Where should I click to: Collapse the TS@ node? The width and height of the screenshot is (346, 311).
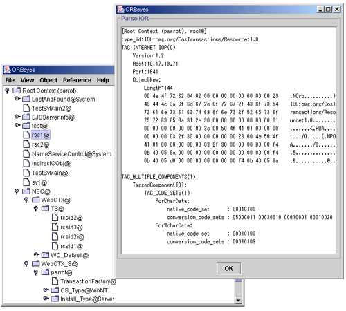tap(36, 209)
